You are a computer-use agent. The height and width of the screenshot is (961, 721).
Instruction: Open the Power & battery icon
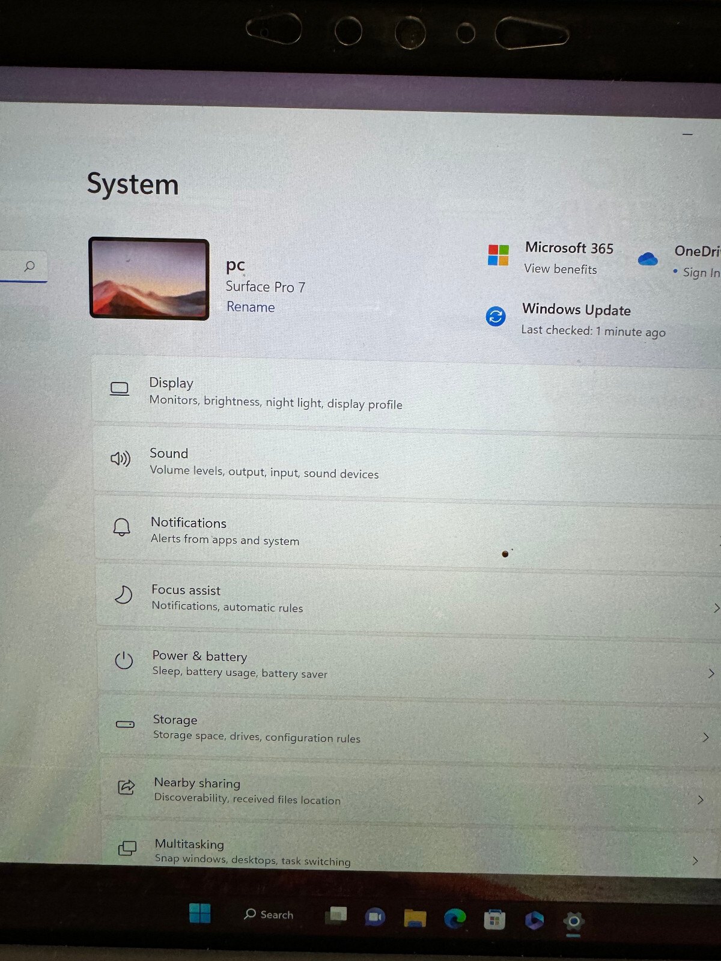[124, 660]
